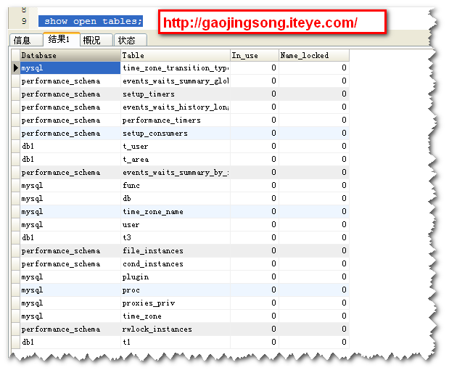
Task: Click the row selector beside setup_timers
Action: click(x=16, y=94)
